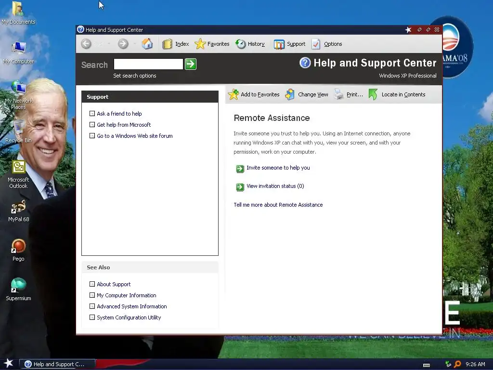The image size is (493, 370).
Task: Click the Change View button
Action: (307, 94)
